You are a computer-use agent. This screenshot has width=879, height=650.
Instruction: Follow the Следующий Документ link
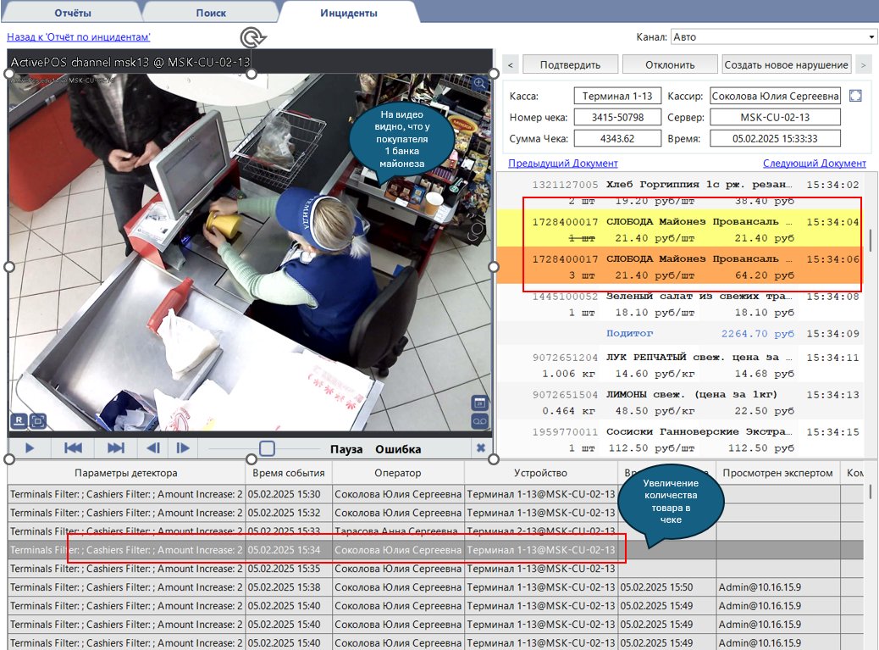pyautogui.click(x=814, y=163)
